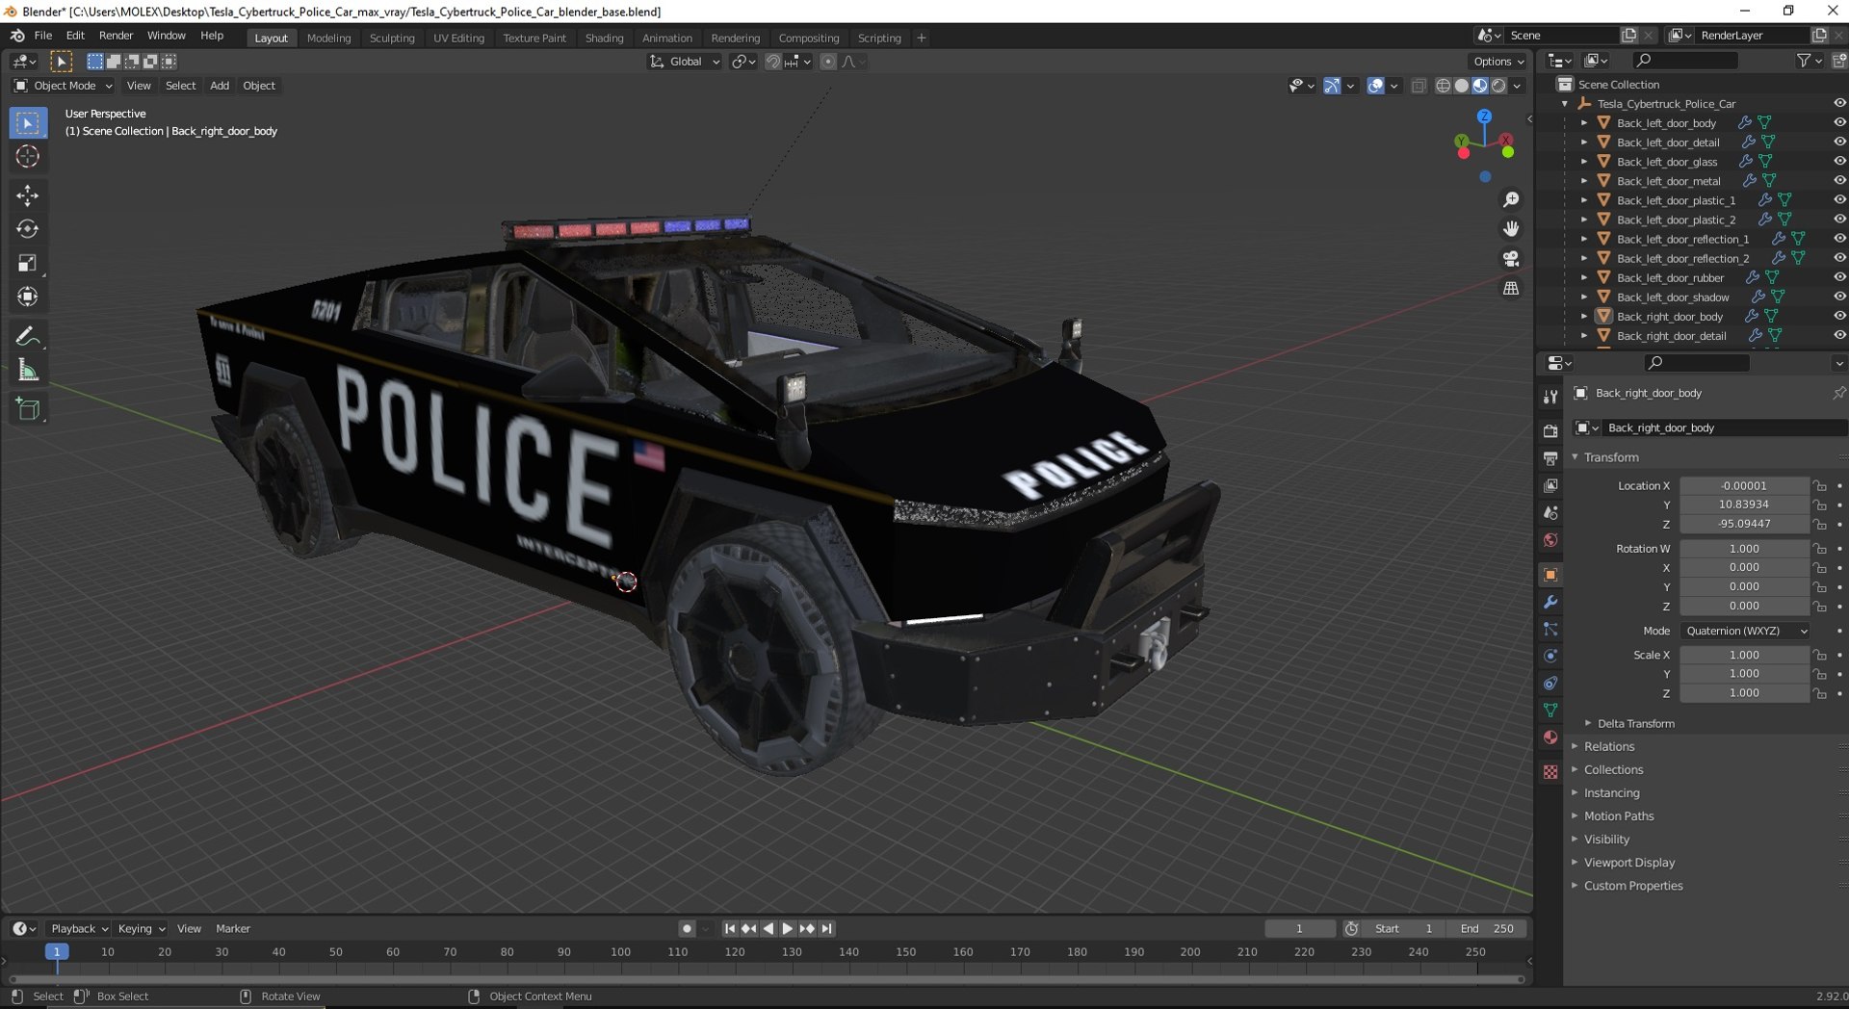The height and width of the screenshot is (1009, 1849).
Task: Open the Render menu
Action: pyautogui.click(x=116, y=36)
